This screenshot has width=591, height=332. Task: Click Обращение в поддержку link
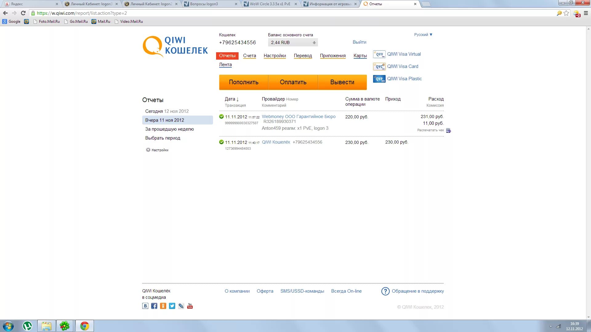[x=417, y=291]
